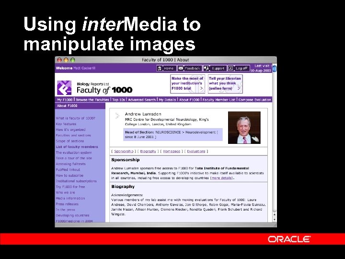Open 'How it's organized' sidebar link
Screen dimensions: 345x259
tap(70, 129)
